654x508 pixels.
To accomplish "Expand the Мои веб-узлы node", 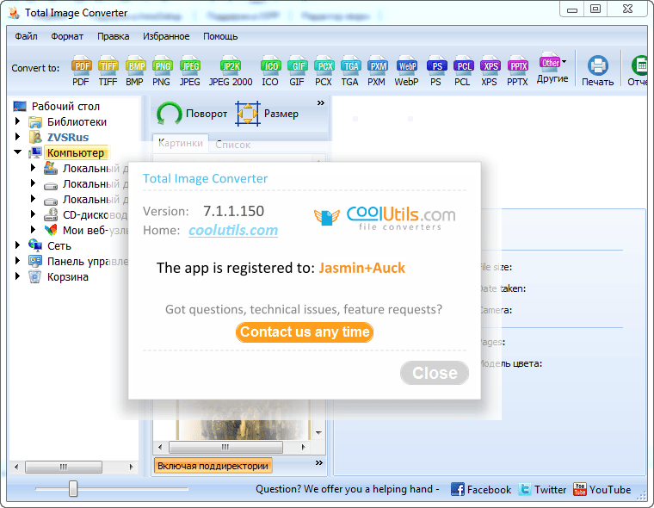I will pyautogui.click(x=33, y=230).
